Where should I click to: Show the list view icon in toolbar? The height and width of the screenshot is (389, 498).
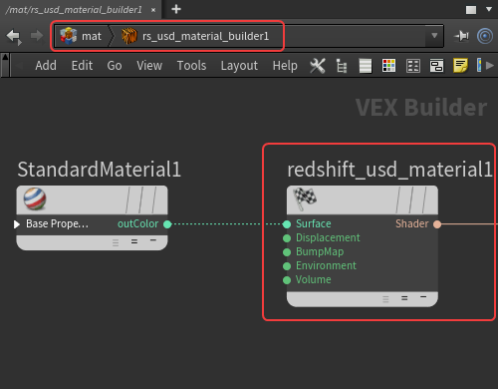click(x=366, y=66)
